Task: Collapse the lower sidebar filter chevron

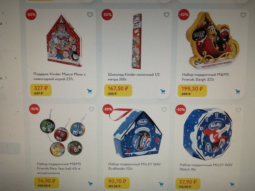Action: coord(18,112)
